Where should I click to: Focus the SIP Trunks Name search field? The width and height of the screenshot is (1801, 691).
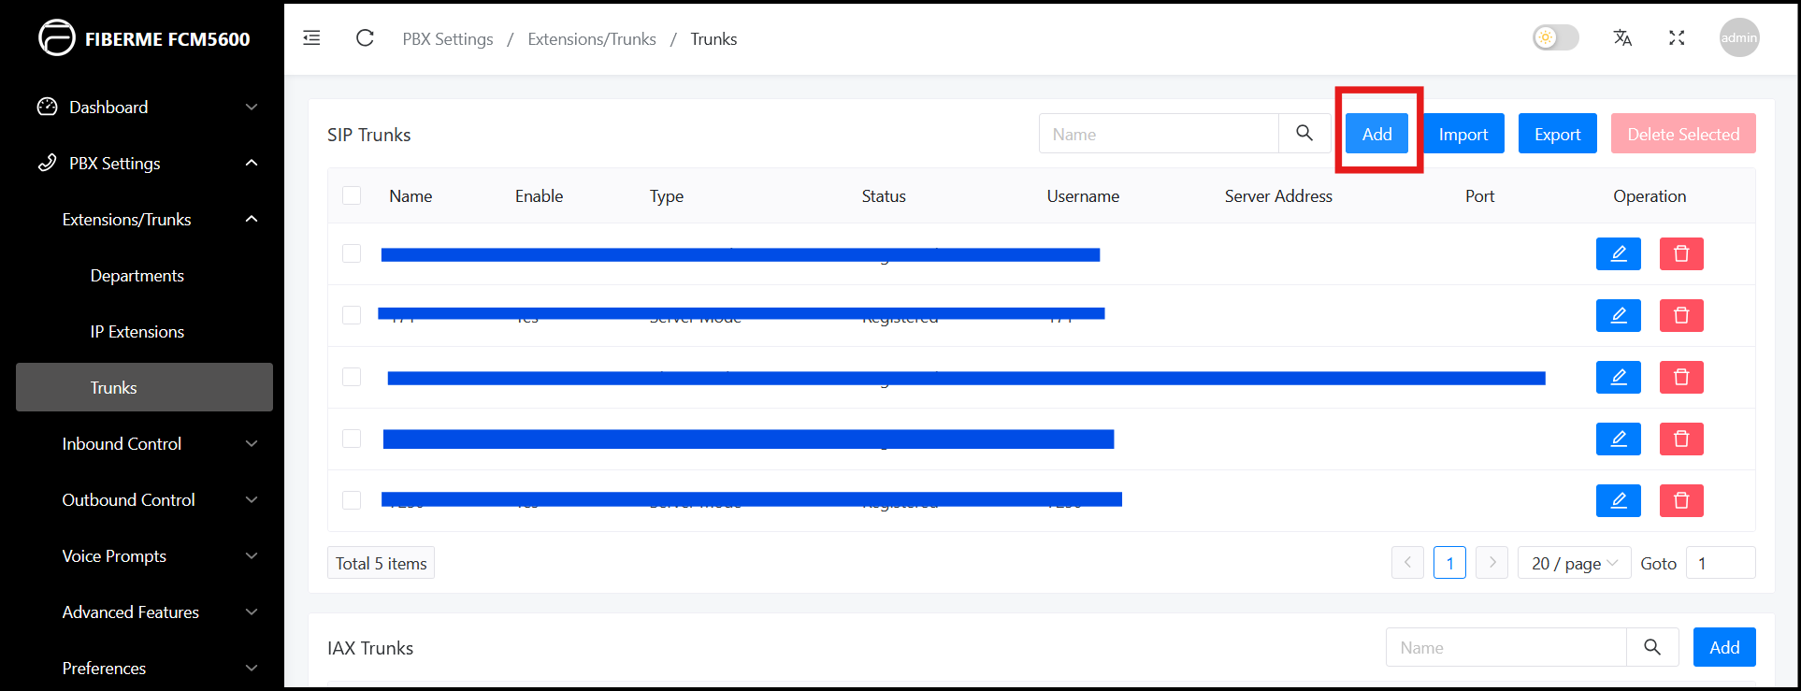[1159, 134]
